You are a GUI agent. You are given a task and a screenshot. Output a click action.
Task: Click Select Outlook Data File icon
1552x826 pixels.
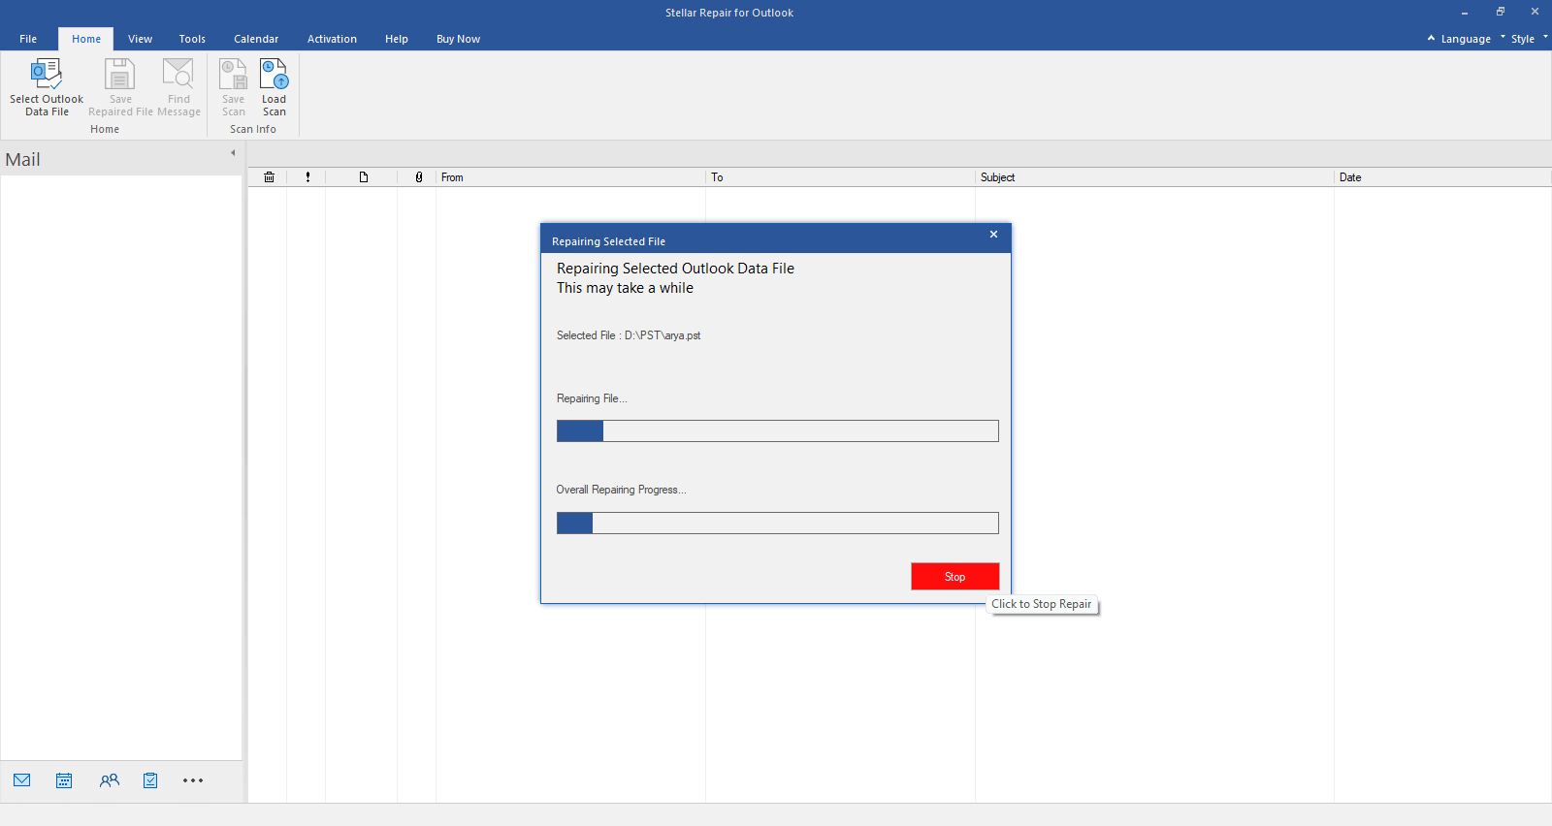coord(47,74)
